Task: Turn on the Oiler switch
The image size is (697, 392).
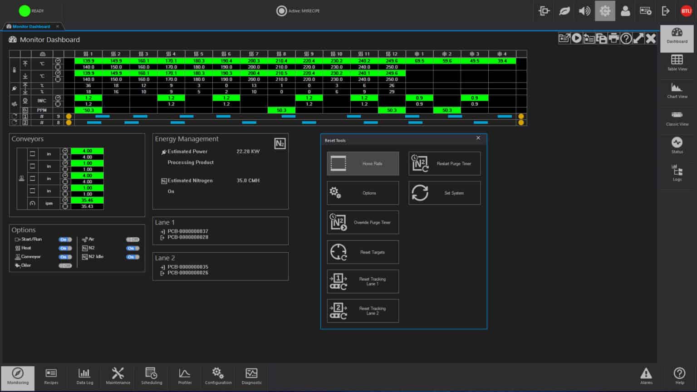Action: pos(65,265)
